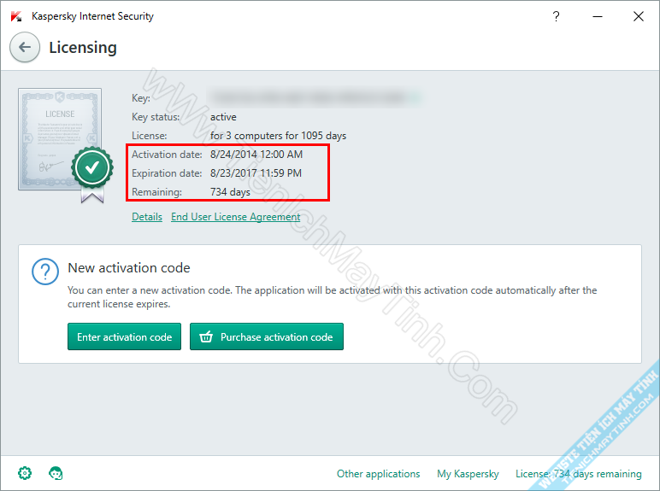Click the Remaining value '734 days'

(x=230, y=192)
